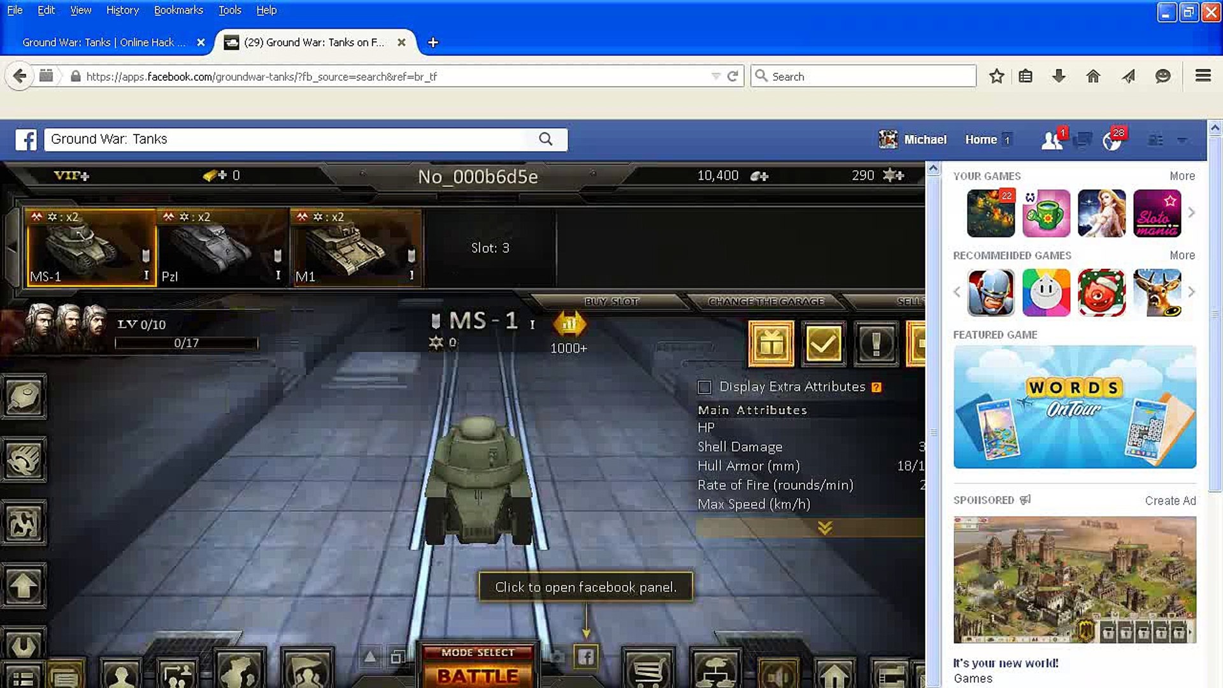Viewport: 1223px width, 688px height.
Task: Click CHANGE THE GARAGE button
Action: pyautogui.click(x=766, y=301)
